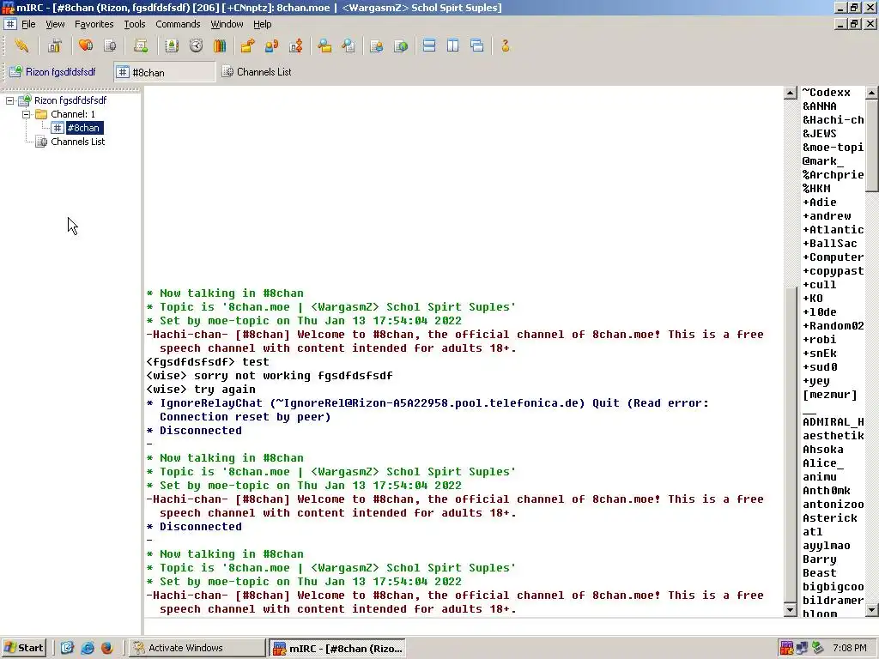This screenshot has width=879, height=659.
Task: Switch to Channels List switchbar tab
Action: [258, 72]
